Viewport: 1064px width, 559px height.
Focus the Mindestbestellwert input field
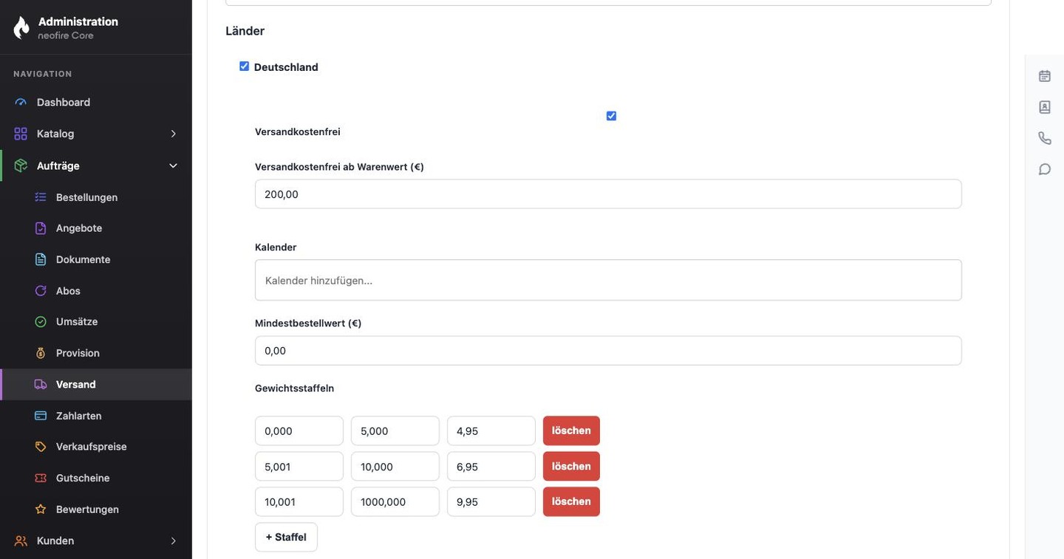[x=608, y=351]
